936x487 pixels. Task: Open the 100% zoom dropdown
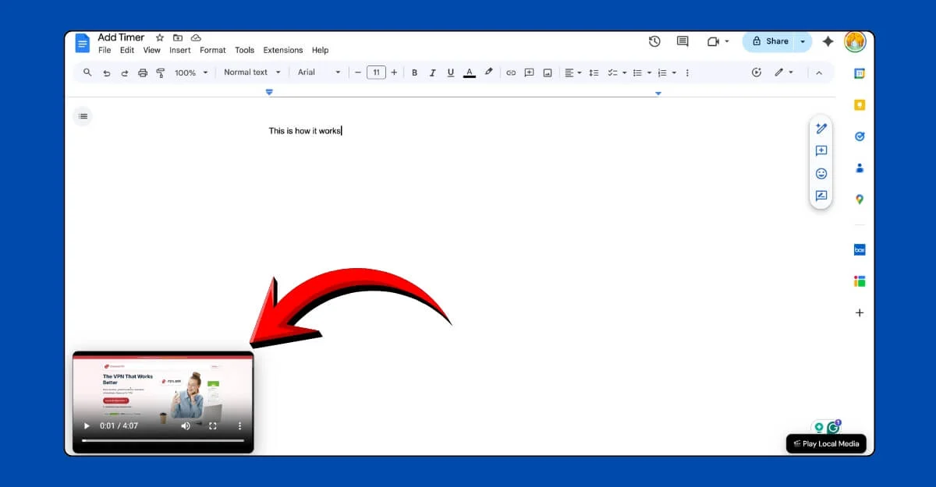click(191, 72)
